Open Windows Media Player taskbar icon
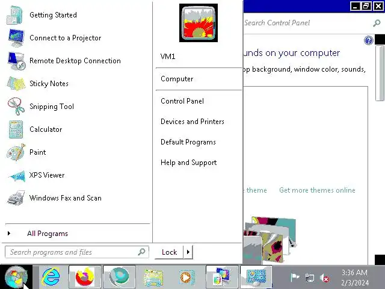The height and width of the screenshot is (289, 385). tap(187, 278)
